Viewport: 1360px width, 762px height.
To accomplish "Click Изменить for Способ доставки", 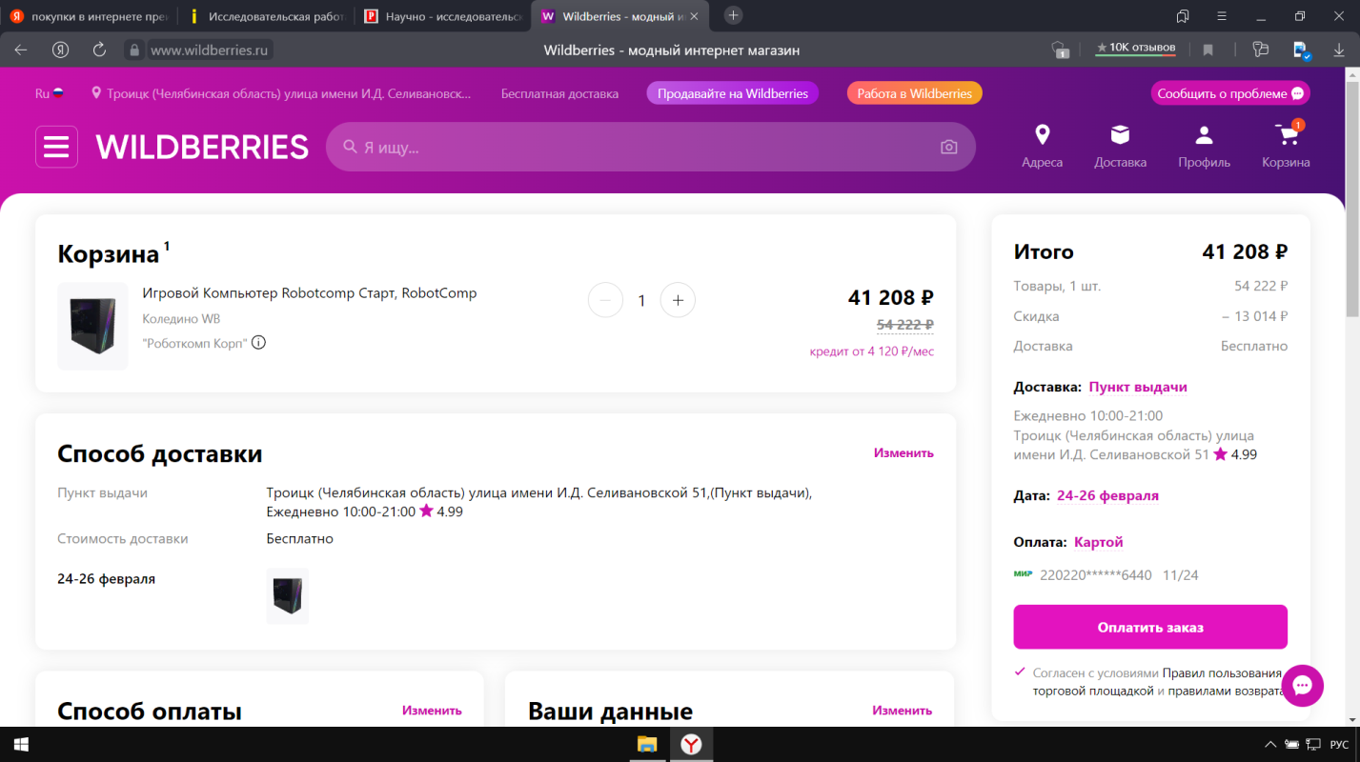I will (x=903, y=452).
